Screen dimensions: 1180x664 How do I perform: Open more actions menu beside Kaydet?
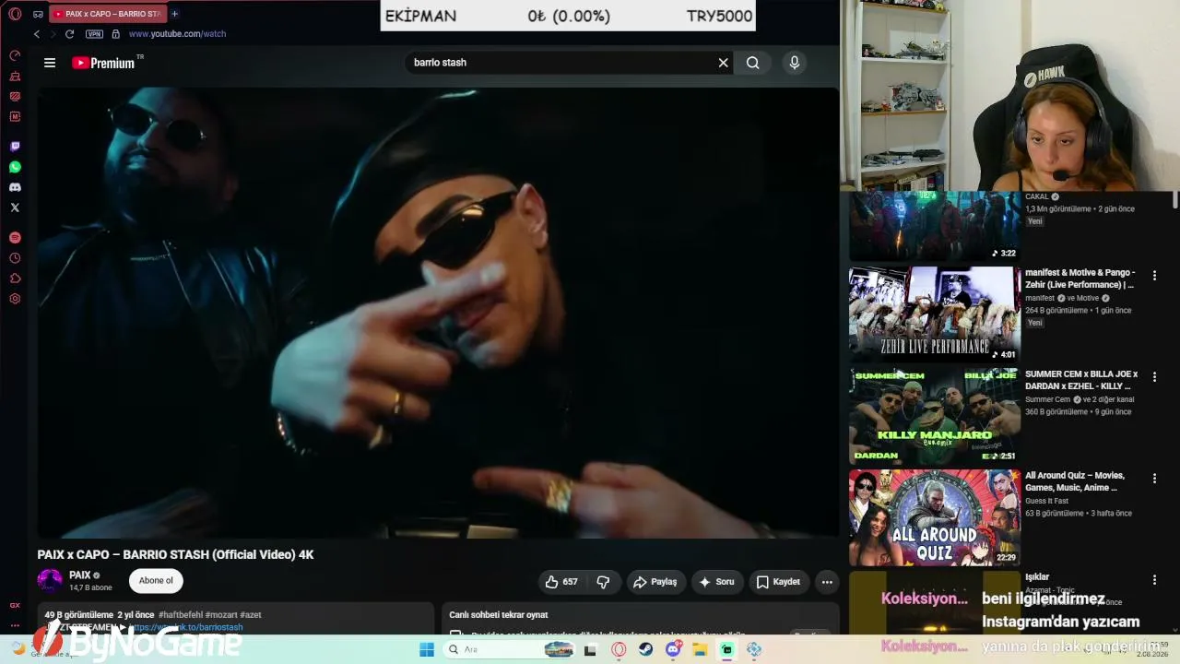point(827,582)
